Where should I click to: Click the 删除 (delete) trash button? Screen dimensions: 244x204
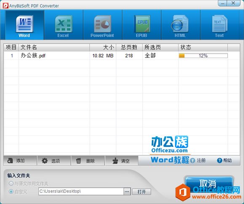click(x=88, y=161)
